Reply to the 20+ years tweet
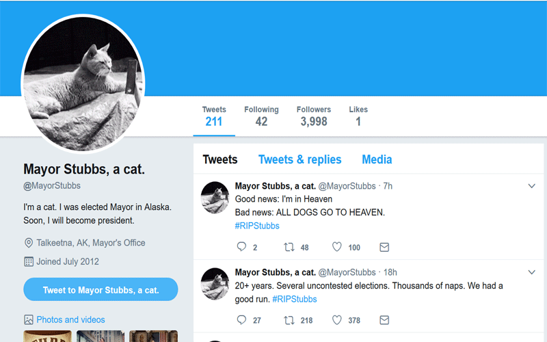The image size is (547, 342). coord(241,320)
